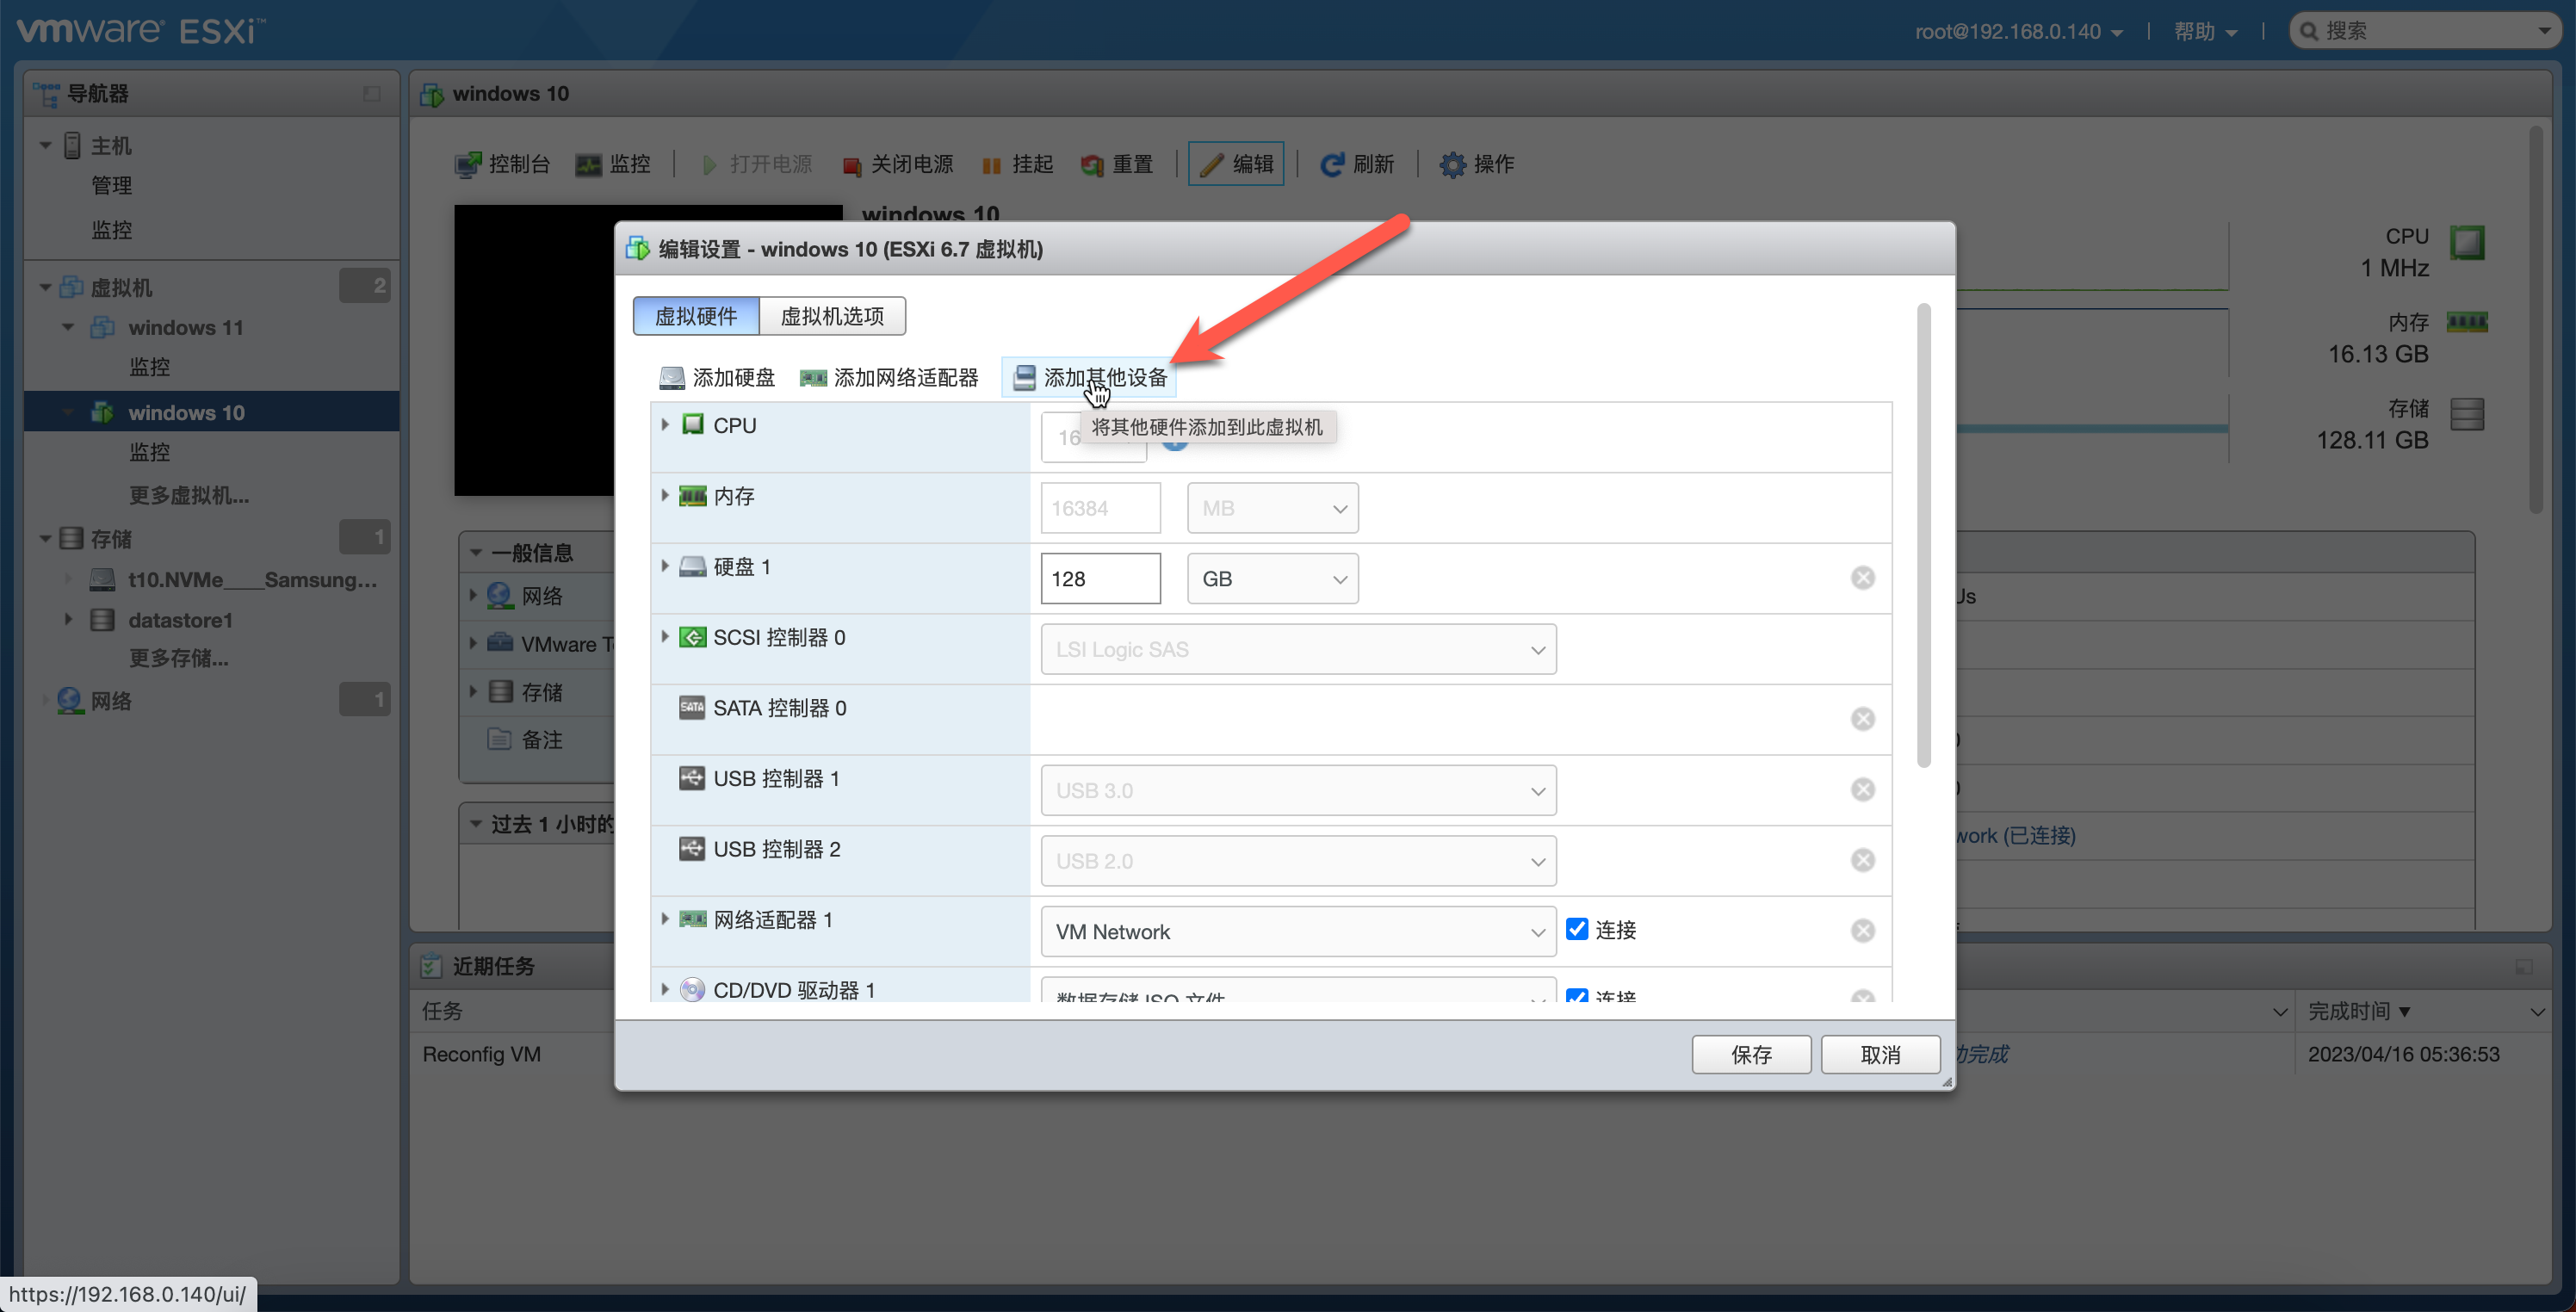Remove USB controller 1 device
The width and height of the screenshot is (2576, 1312).
(1862, 790)
